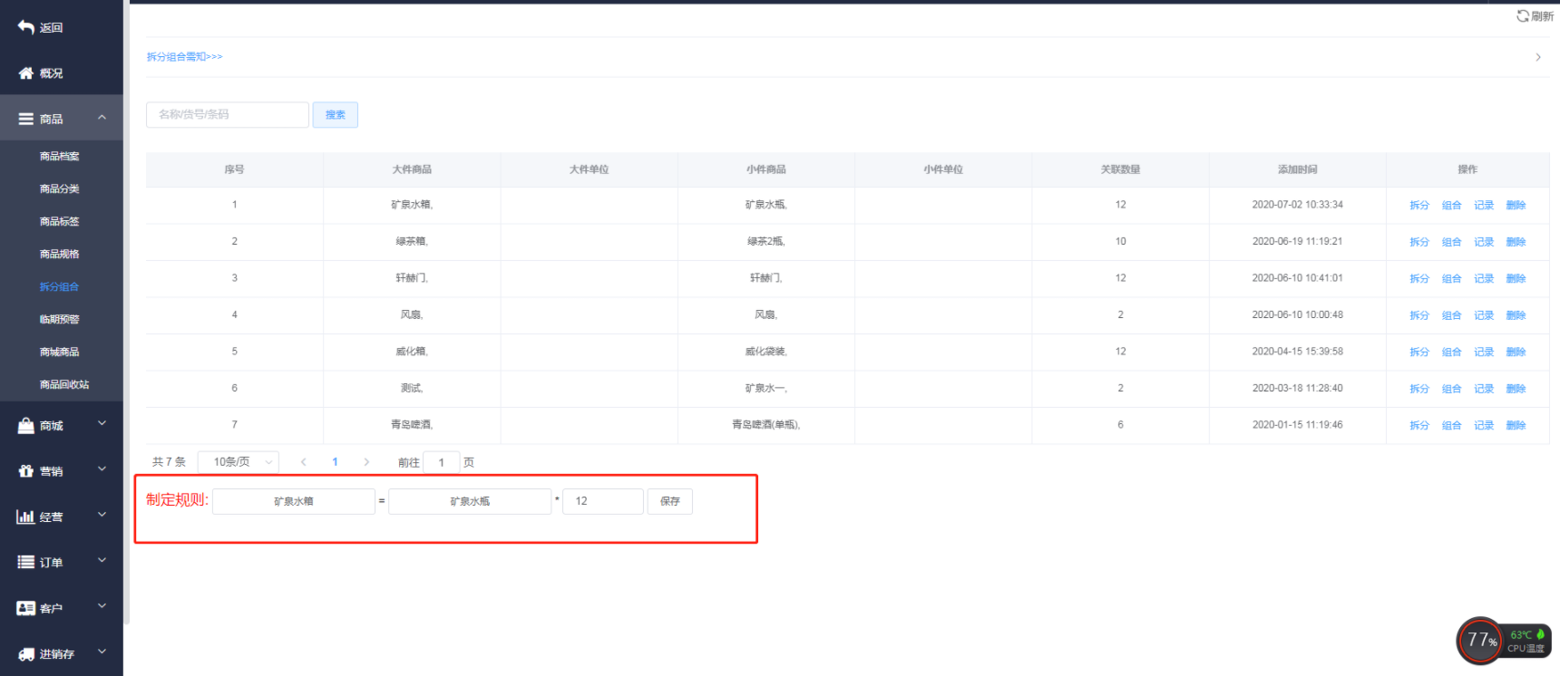Focus the 名称/货号/条码 search field
1560x676 pixels.
228,115
